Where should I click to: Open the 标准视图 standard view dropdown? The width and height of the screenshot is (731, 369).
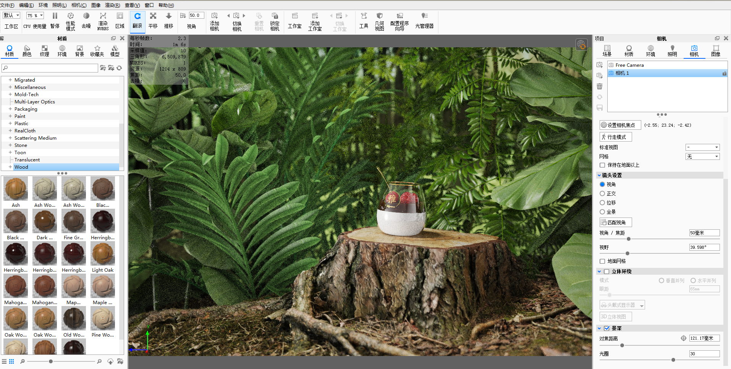tap(702, 147)
